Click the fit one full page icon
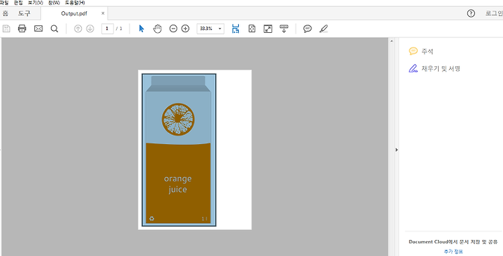Image resolution: width=503 pixels, height=256 pixels. (251, 29)
